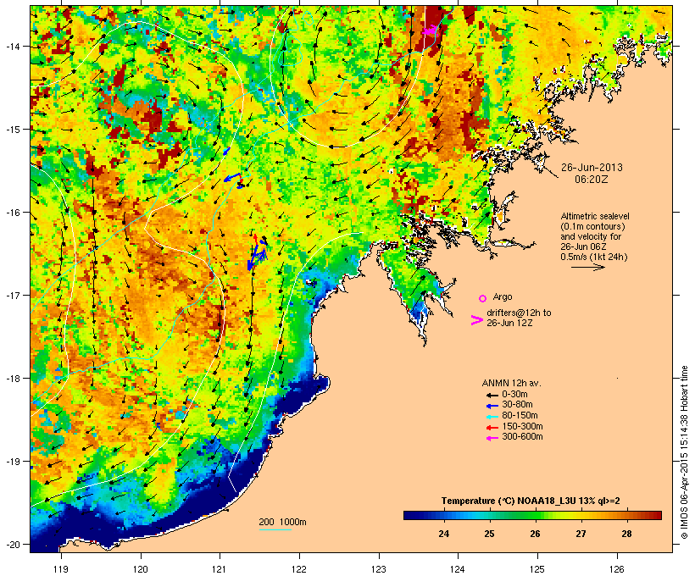Click the latitude axis label -18
Screen dimensions: 695x576
(12, 379)
